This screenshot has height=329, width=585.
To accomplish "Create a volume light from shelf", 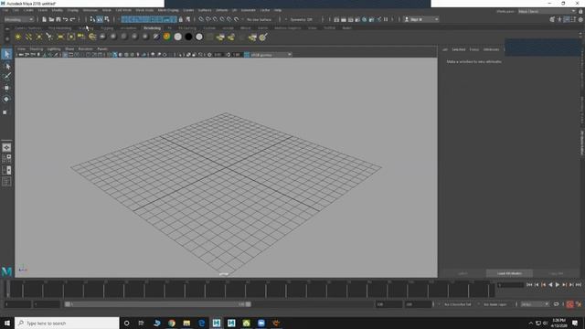I will [71, 37].
